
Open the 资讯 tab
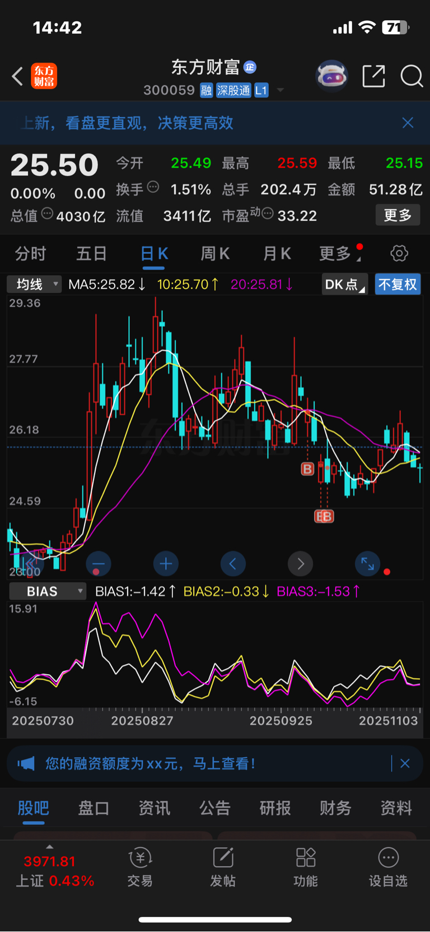tap(155, 808)
